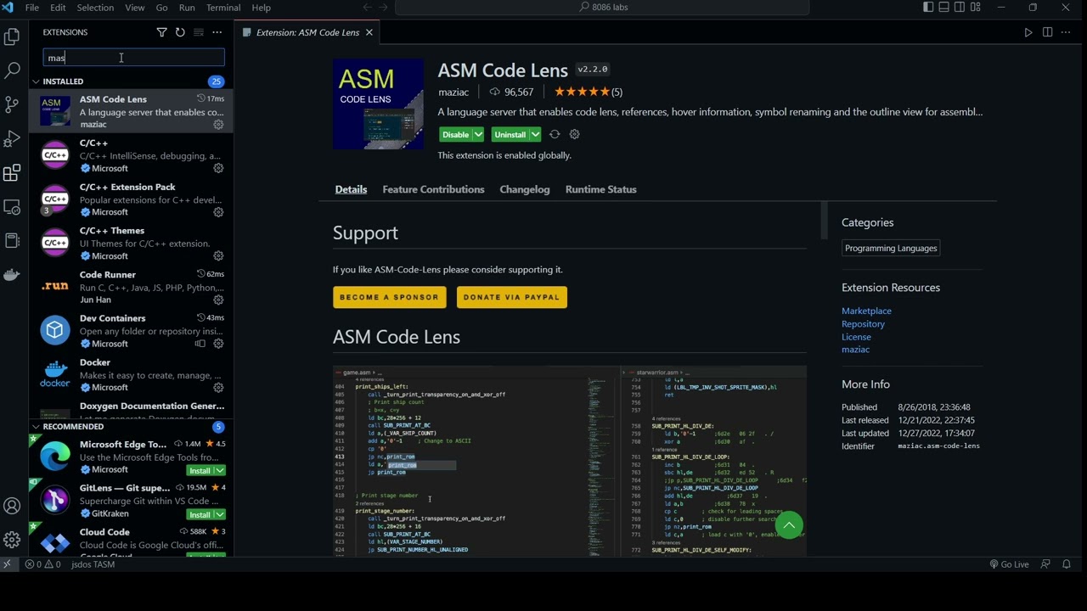Open Remote Explorer in activity bar

point(12,207)
